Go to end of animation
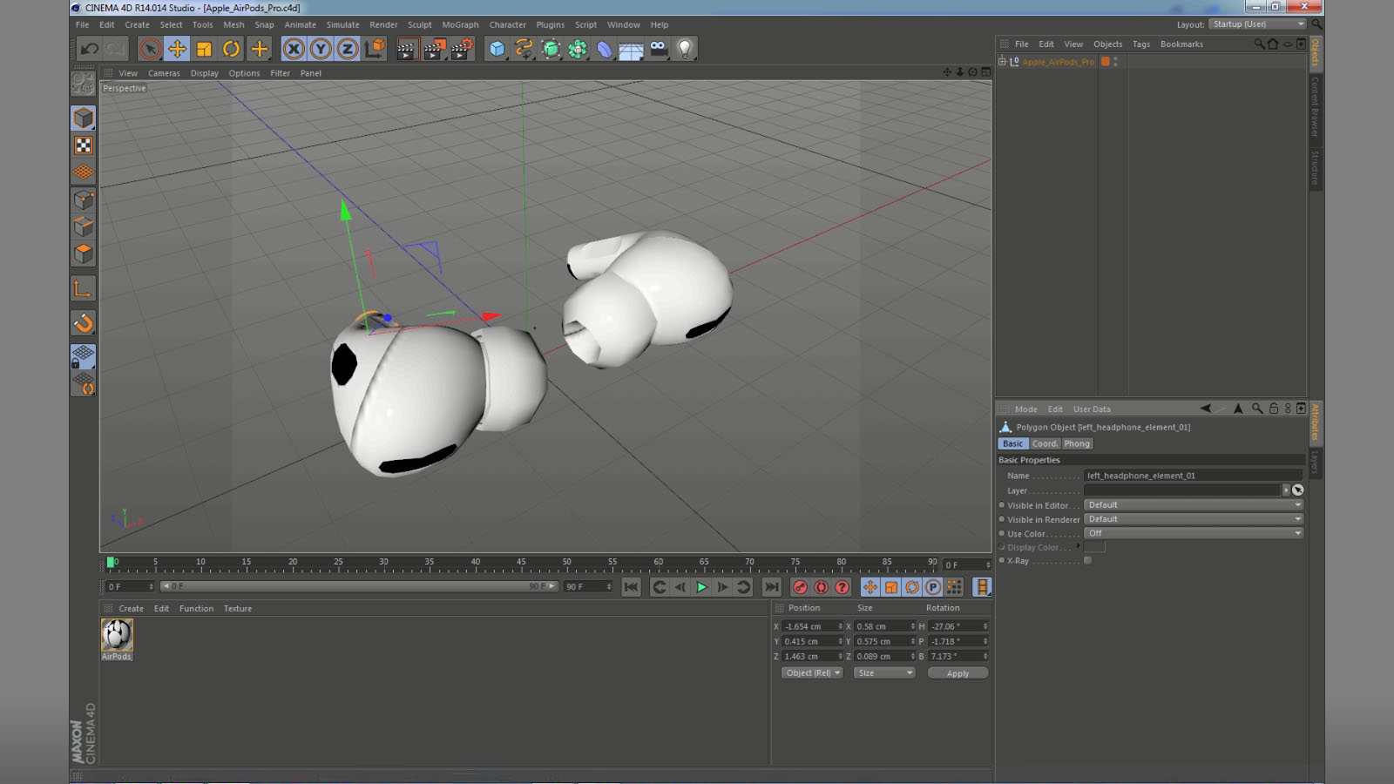Viewport: 1394px width, 784px height. point(772,587)
